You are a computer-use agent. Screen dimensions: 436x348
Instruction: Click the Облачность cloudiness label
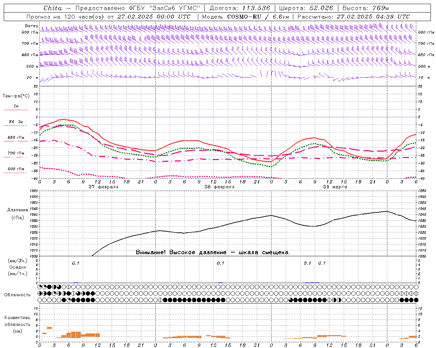coord(17,295)
